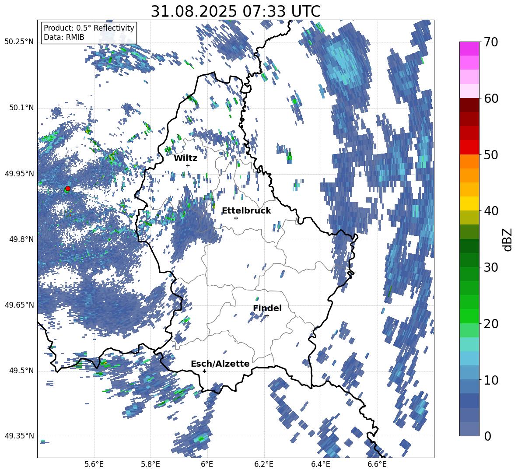Click the bright green swatch above 20 dBZ

pos(469,316)
